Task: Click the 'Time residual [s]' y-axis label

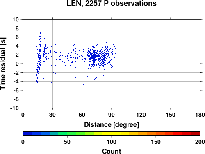Action: [x=3, y=64]
